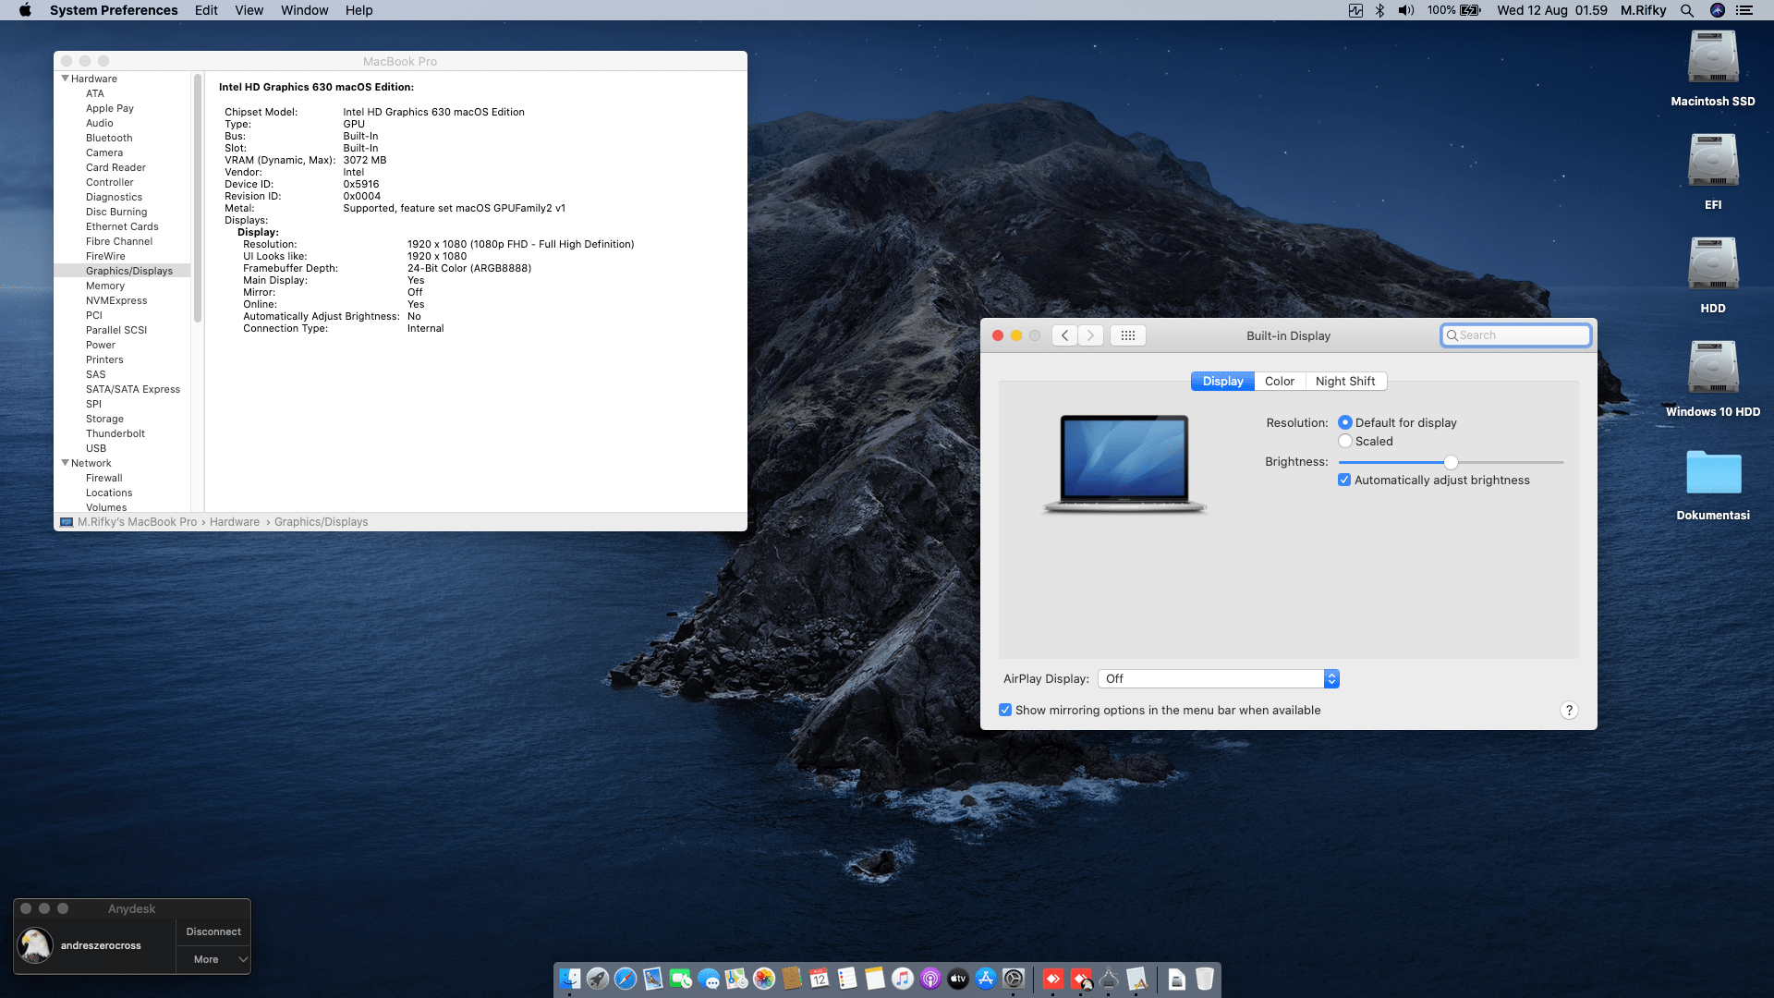The image size is (1774, 998).
Task: Go back with the left chevron button
Action: tap(1065, 335)
